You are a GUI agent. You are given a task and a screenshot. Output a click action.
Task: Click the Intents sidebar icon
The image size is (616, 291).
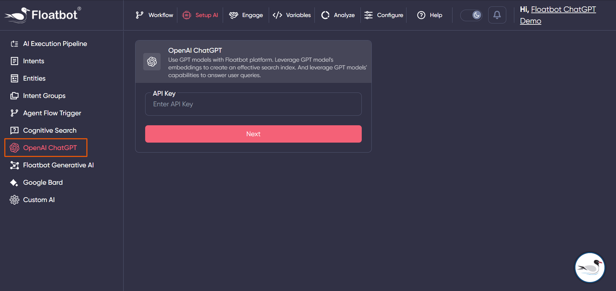point(14,61)
